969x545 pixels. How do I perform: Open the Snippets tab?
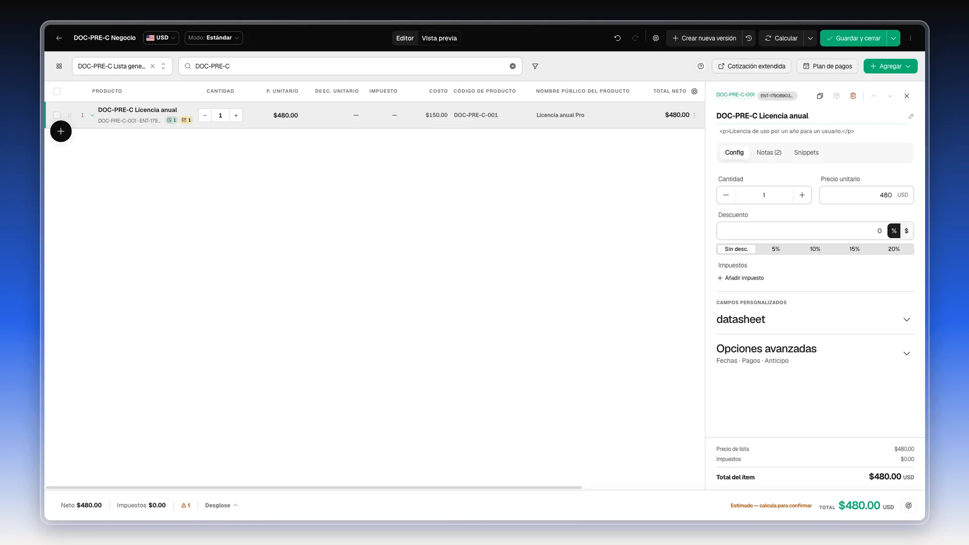(806, 152)
